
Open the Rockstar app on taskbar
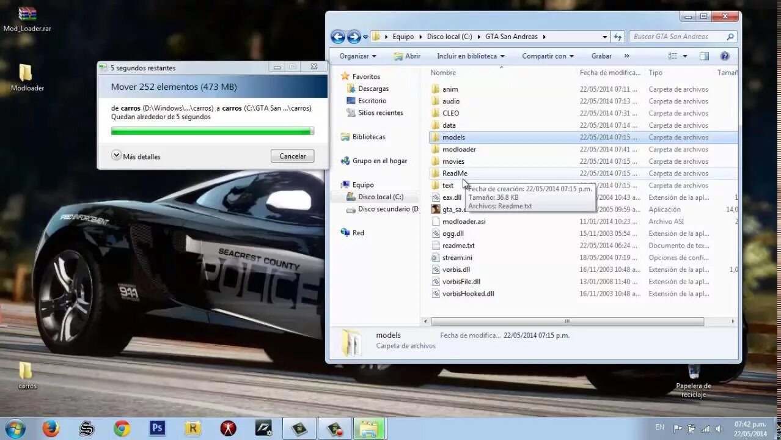tap(193, 428)
